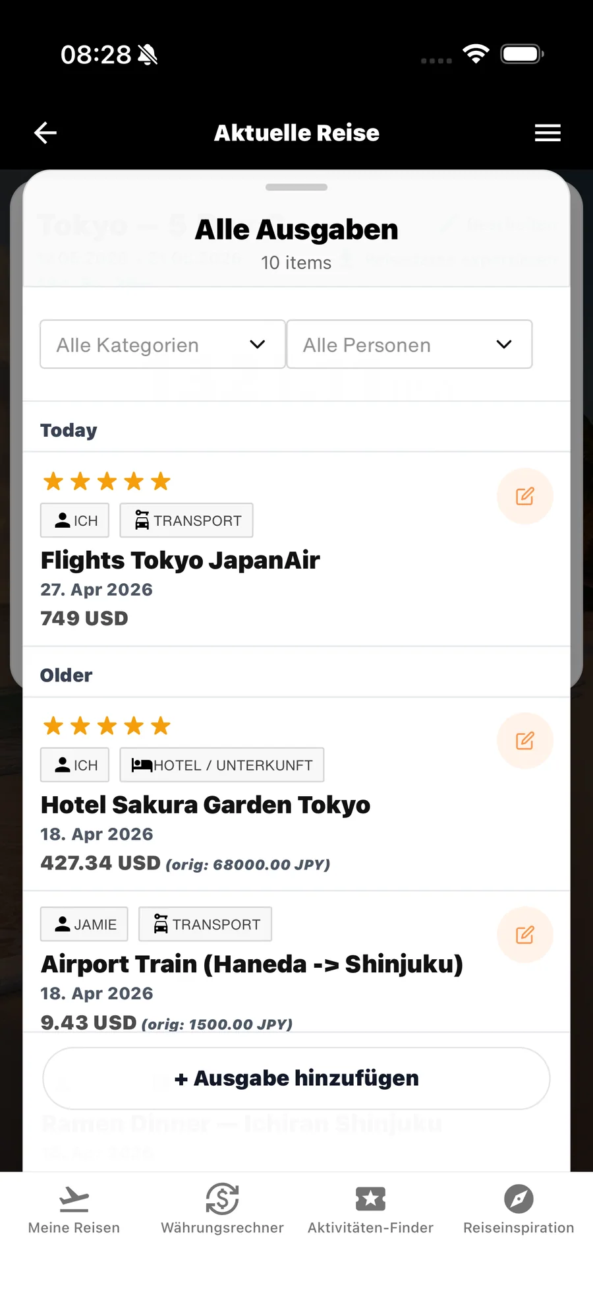Open the hamburger menu icon
Screen dimensions: 593x1289
(548, 133)
